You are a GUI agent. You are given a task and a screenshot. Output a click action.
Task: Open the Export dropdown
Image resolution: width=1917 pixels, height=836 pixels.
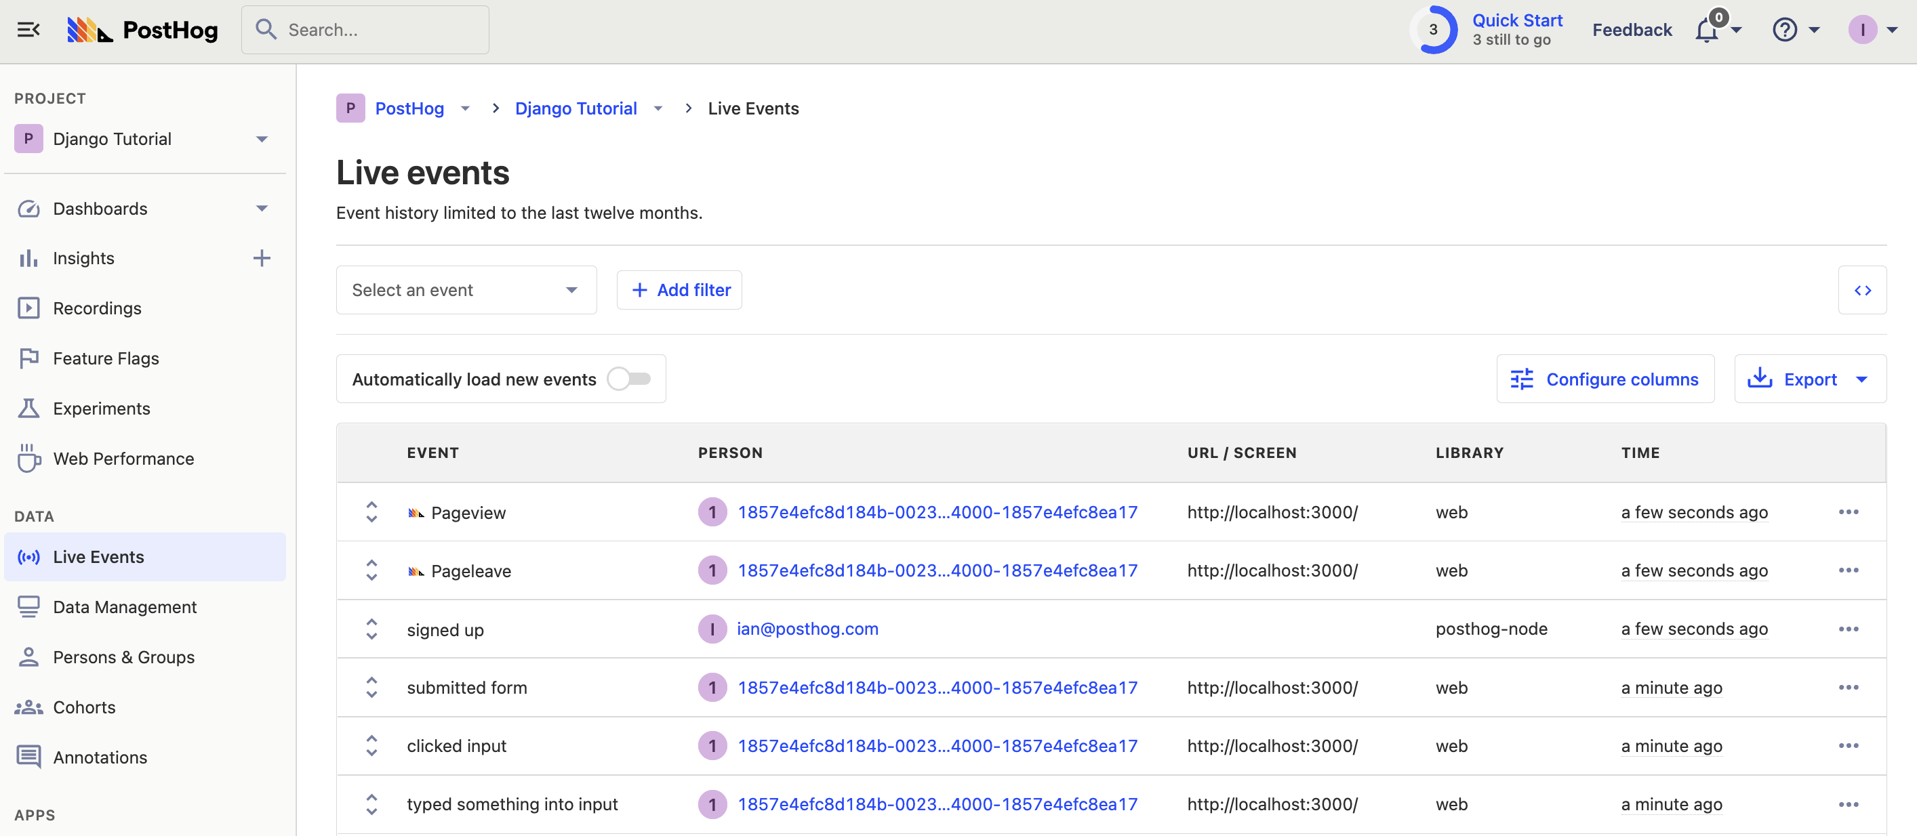click(1810, 379)
